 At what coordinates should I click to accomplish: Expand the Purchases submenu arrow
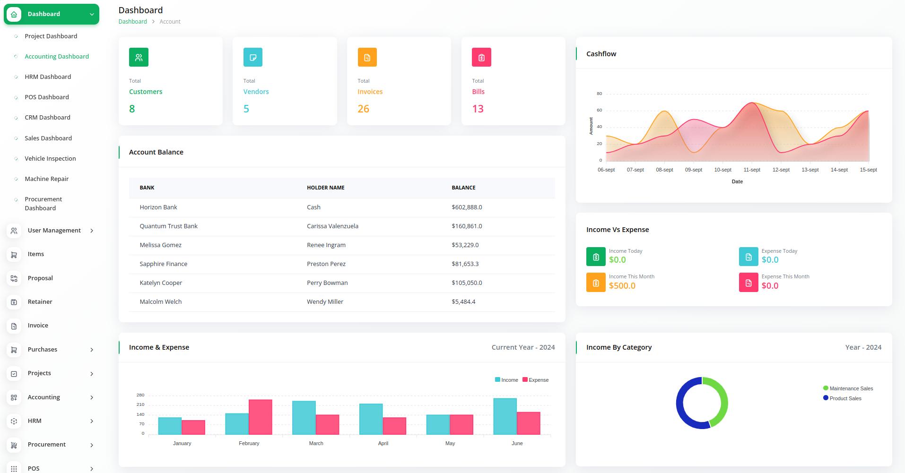92,350
